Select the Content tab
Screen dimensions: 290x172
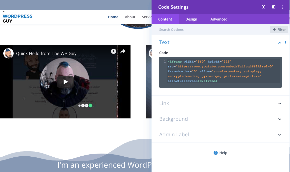[165, 19]
